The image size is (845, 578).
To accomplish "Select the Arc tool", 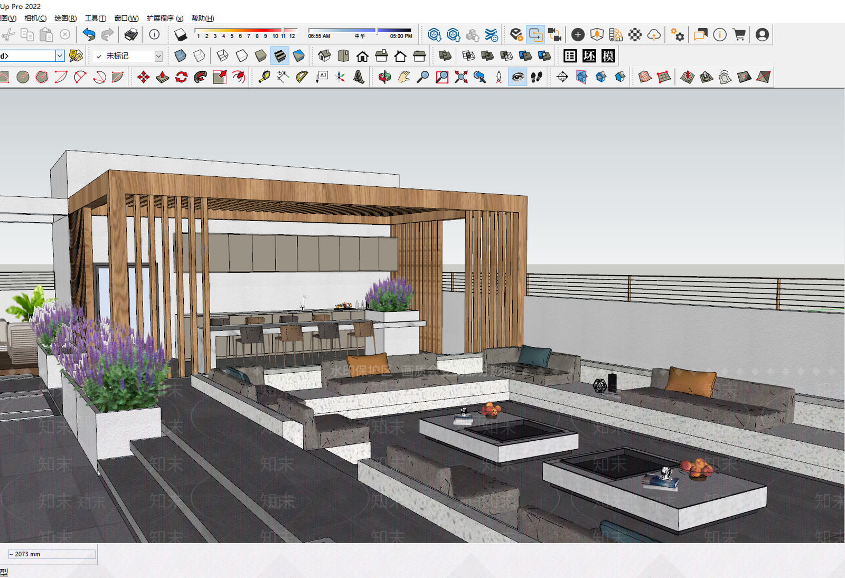I will 61,77.
